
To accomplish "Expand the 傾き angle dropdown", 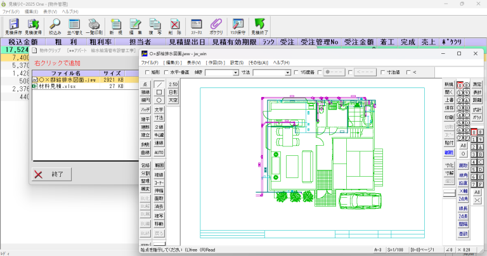I will tap(235, 73).
